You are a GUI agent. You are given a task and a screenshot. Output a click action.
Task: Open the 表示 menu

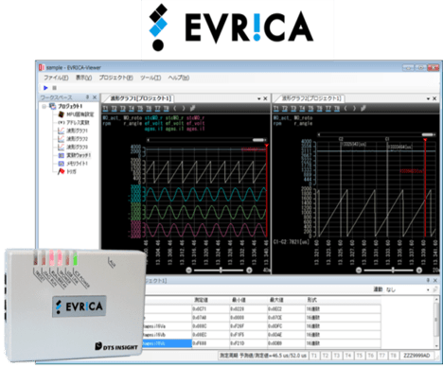[83, 78]
